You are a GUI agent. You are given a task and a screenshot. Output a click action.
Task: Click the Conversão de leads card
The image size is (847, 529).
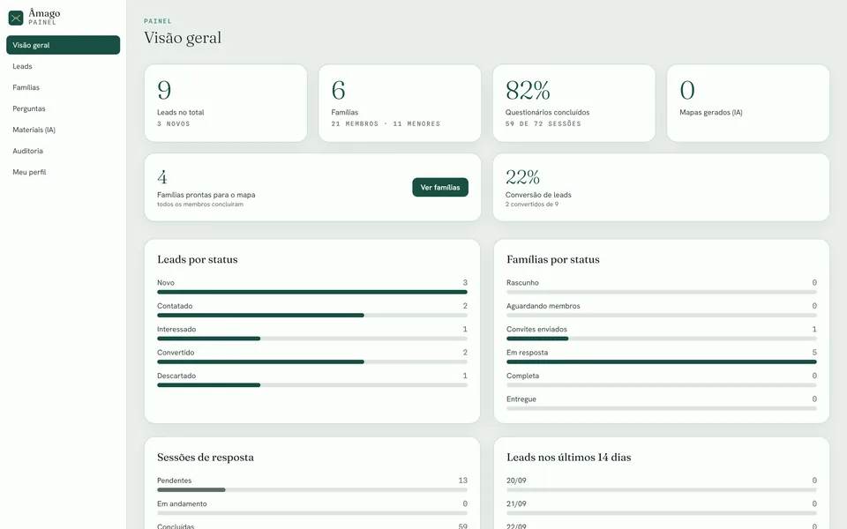click(661, 187)
